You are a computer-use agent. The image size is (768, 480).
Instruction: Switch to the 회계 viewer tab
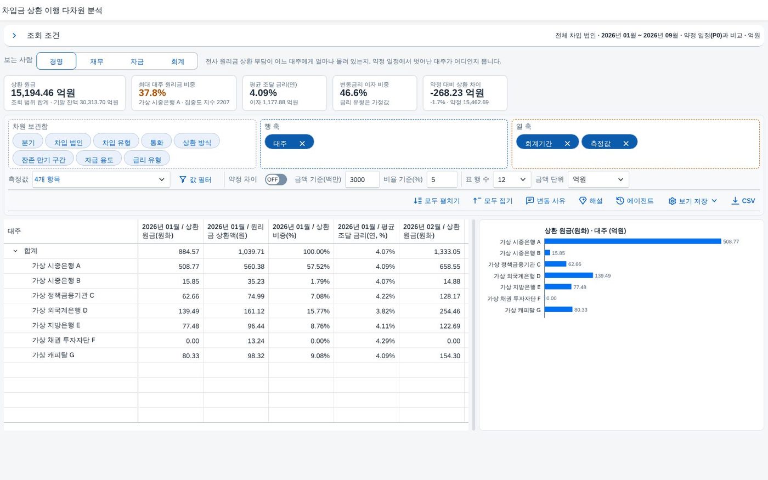click(x=178, y=61)
